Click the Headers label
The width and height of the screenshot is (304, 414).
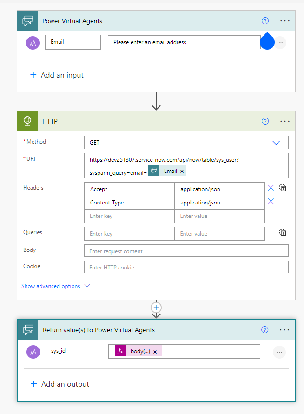[33, 188]
